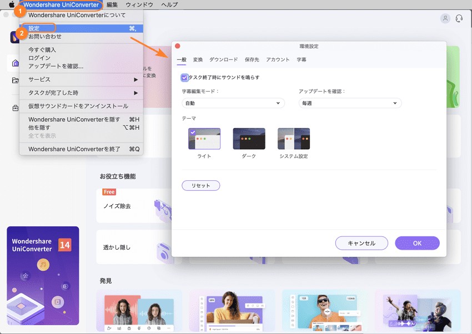Choose Wondershare UniConverterを隠す menu item
The height and width of the screenshot is (334, 472).
[x=81, y=119]
